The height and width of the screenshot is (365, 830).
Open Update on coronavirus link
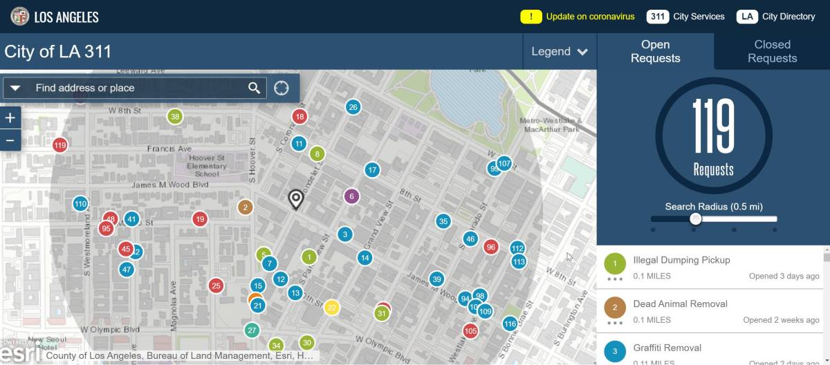point(577,17)
